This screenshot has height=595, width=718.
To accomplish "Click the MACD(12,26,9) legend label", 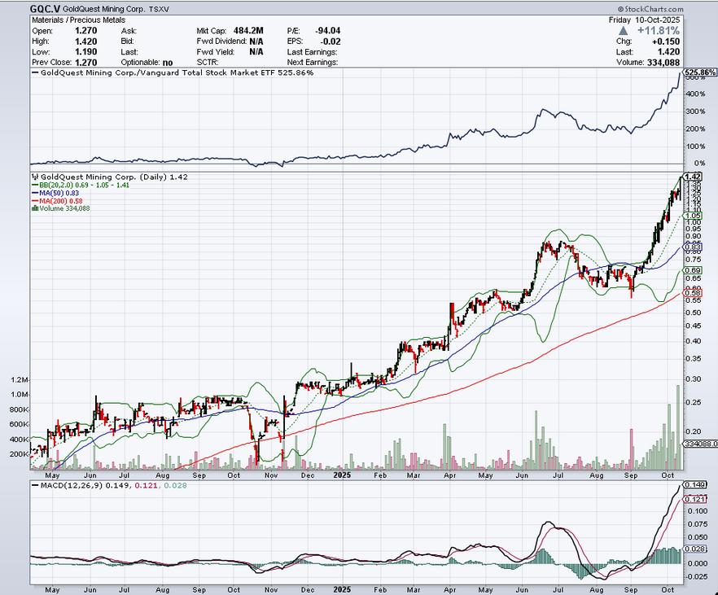I will point(68,485).
